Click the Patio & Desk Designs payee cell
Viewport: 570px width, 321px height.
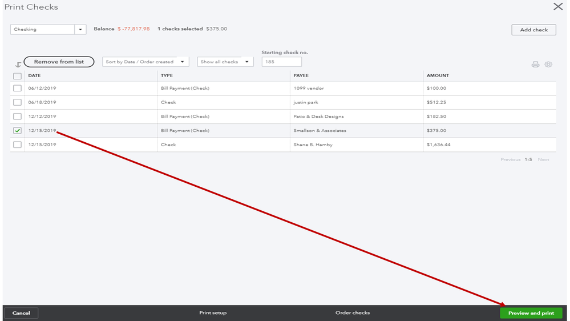click(x=318, y=117)
